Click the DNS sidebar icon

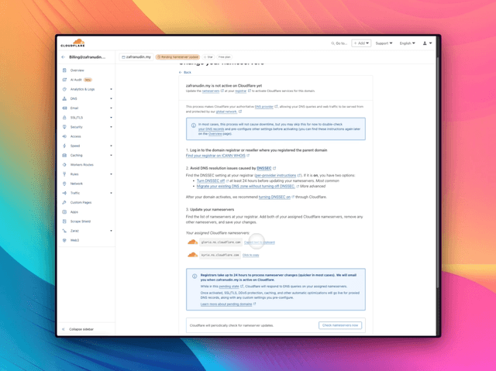64,98
